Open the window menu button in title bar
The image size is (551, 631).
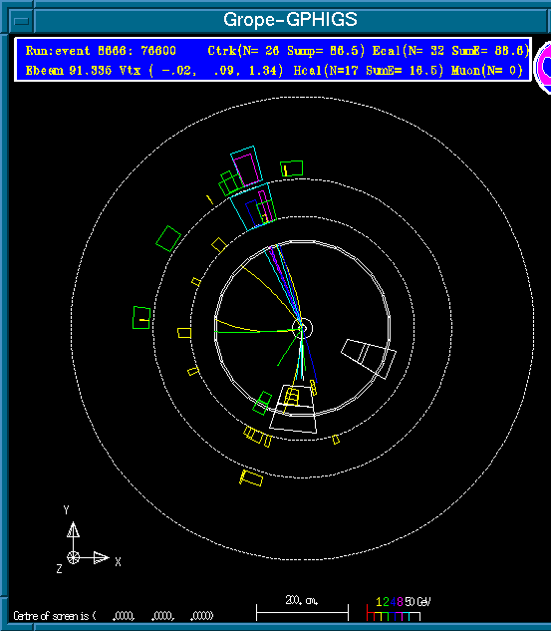click(x=21, y=21)
